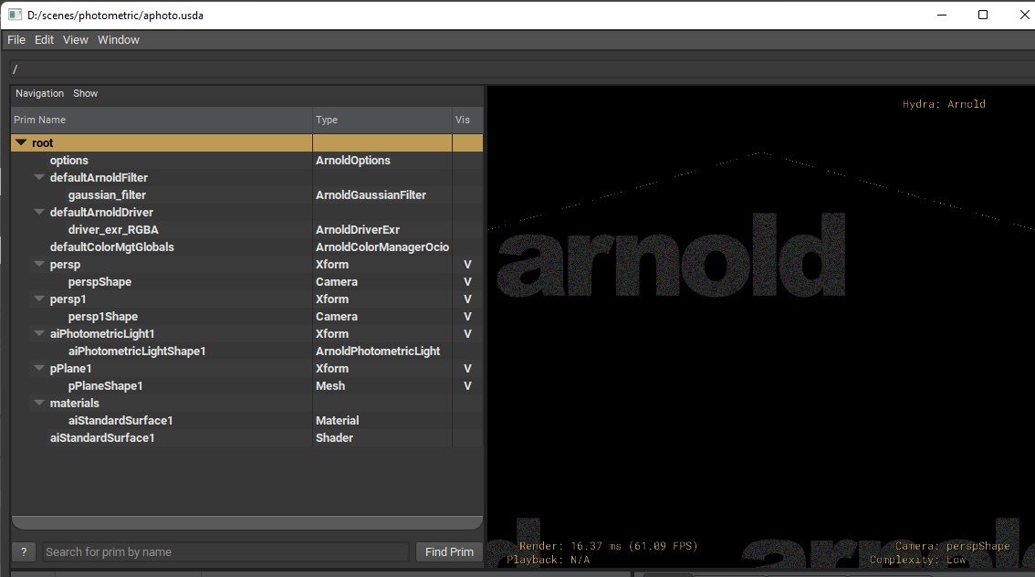Collapse the persp Xform expander

(39, 264)
